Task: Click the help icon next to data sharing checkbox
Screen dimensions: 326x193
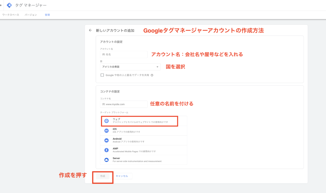Action: pyautogui.click(x=152, y=75)
